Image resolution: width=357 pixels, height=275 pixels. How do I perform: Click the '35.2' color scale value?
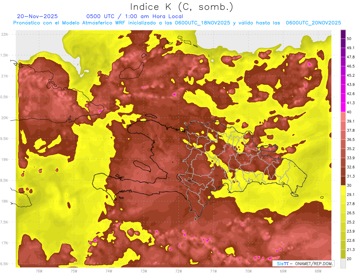(x=351, y=149)
